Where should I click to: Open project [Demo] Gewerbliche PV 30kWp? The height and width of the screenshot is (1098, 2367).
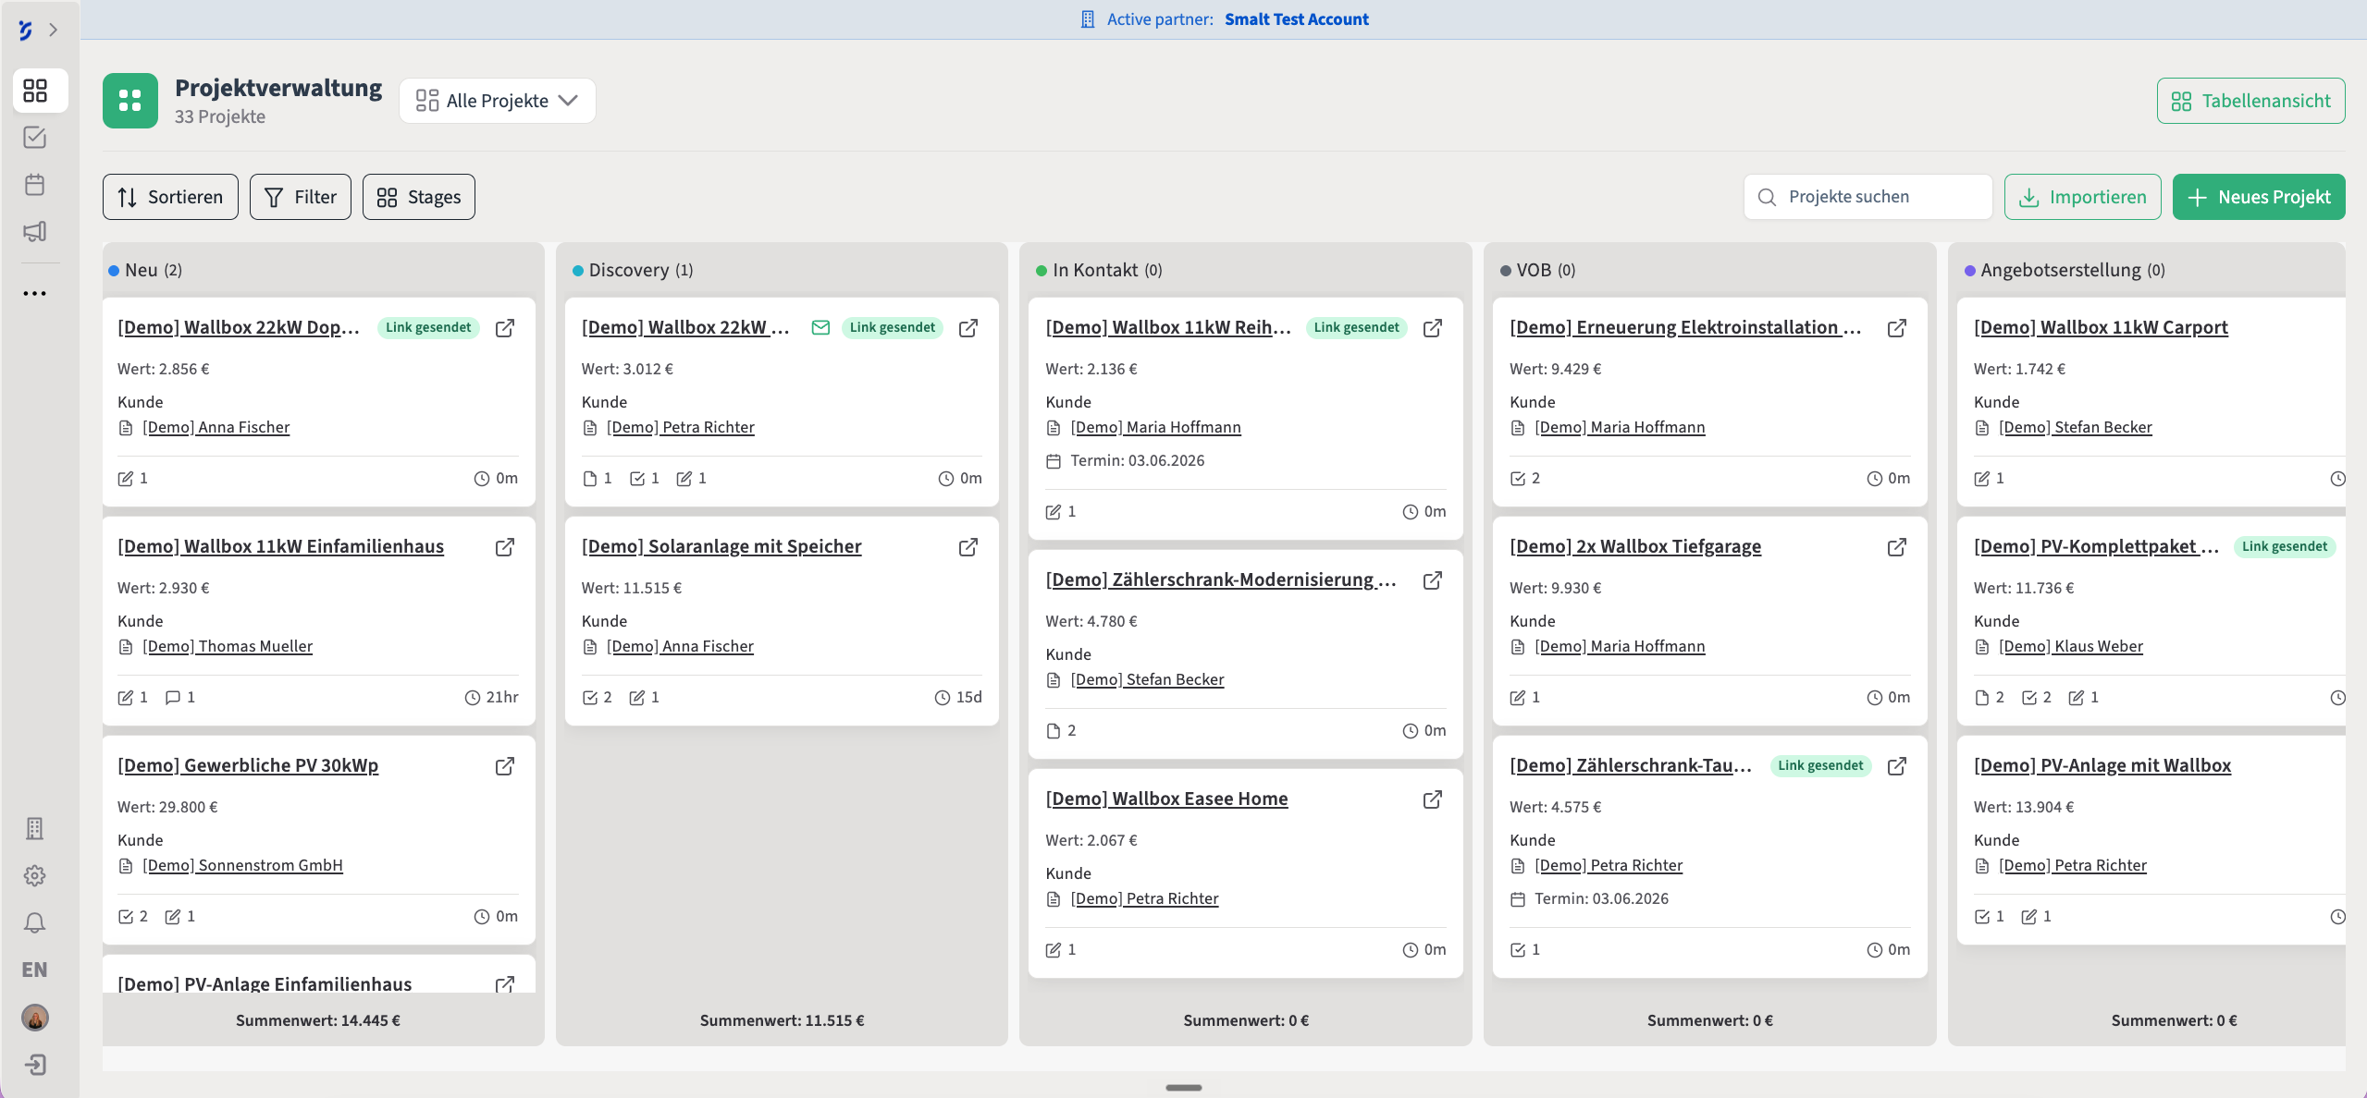[248, 765]
